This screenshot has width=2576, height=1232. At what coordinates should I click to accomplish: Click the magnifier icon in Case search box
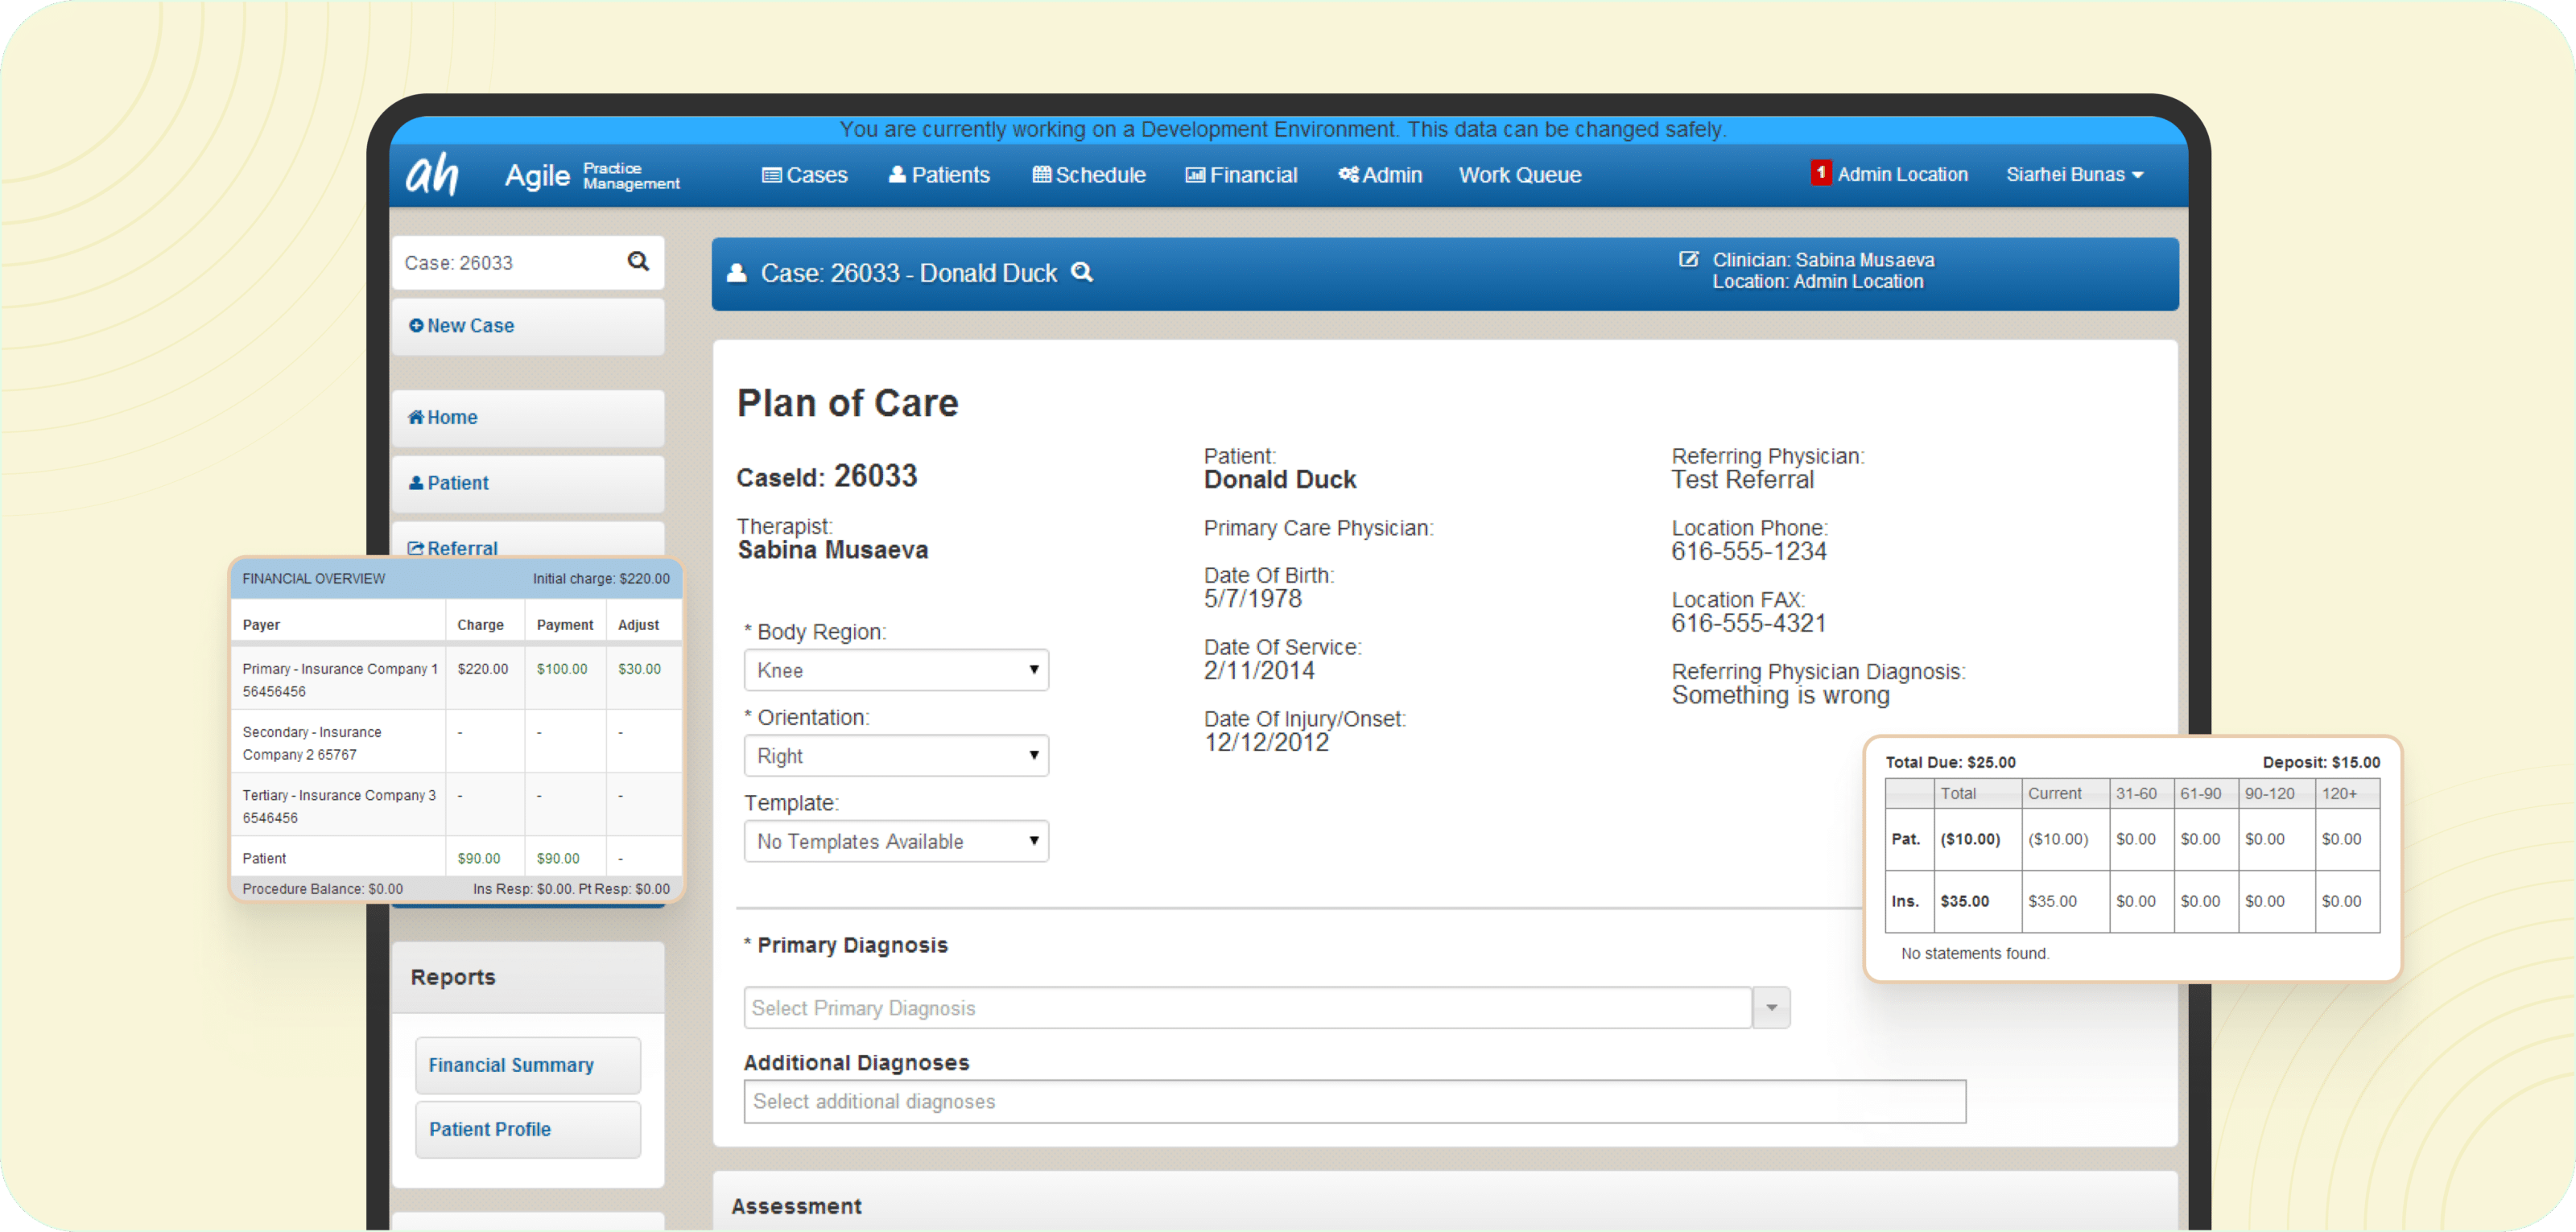click(x=638, y=262)
